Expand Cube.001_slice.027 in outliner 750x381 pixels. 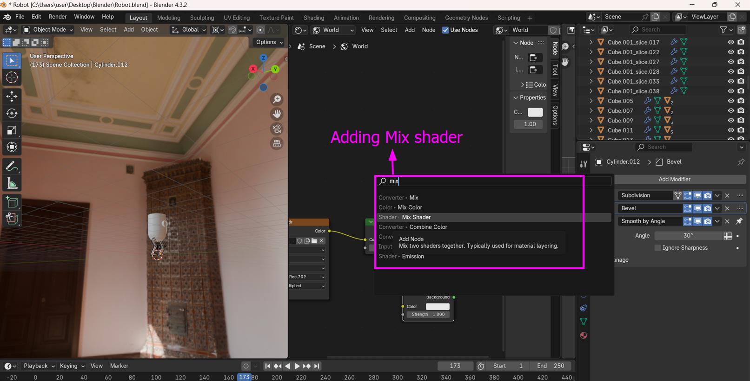591,62
